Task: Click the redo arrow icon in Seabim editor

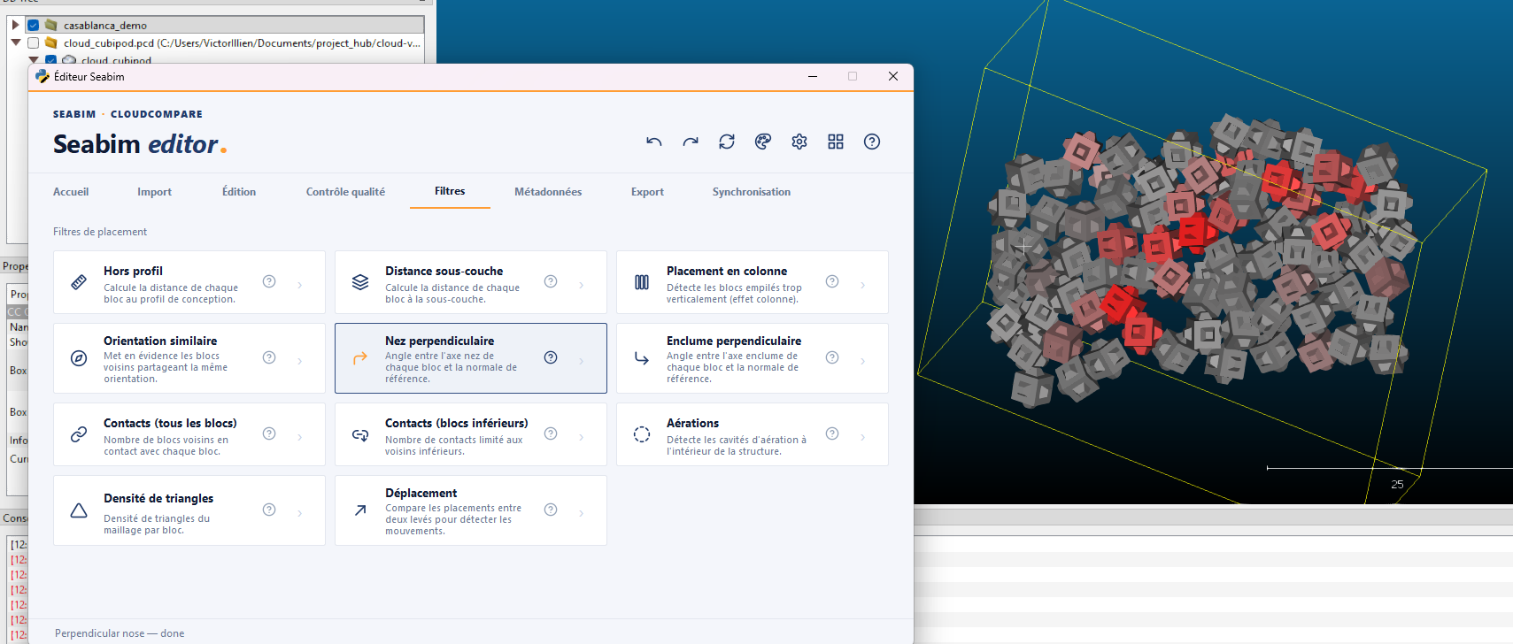Action: click(691, 142)
